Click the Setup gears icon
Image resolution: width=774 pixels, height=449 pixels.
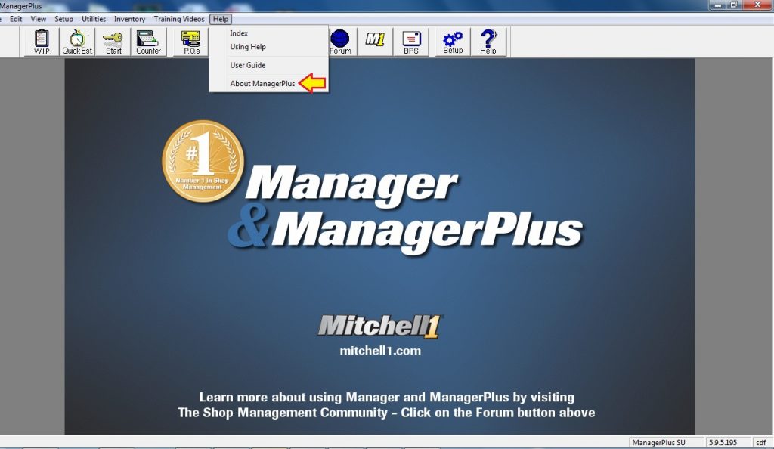coord(453,42)
